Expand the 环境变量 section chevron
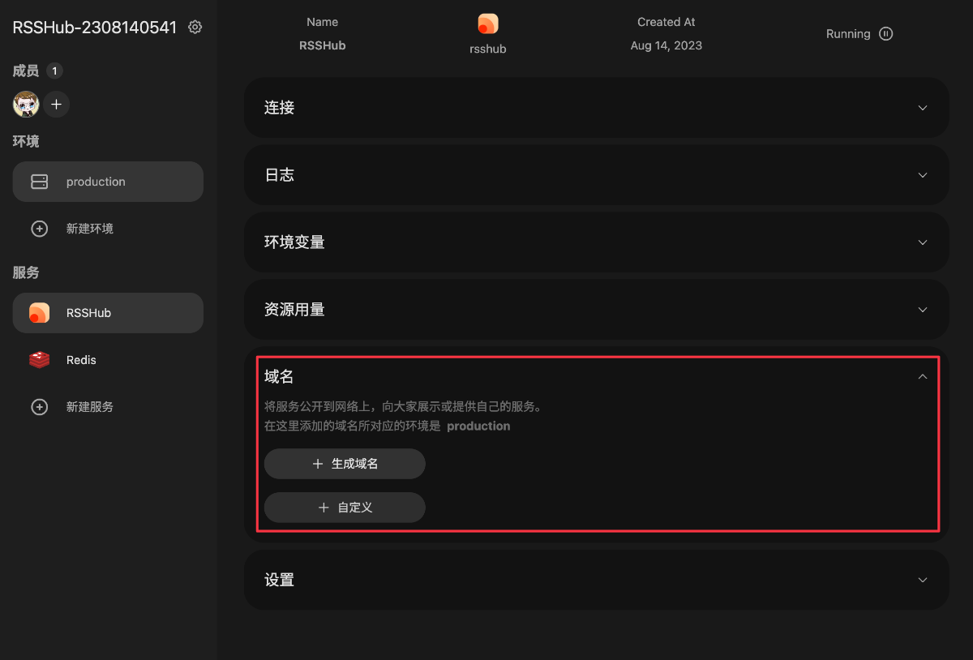The width and height of the screenshot is (973, 660). (x=922, y=242)
